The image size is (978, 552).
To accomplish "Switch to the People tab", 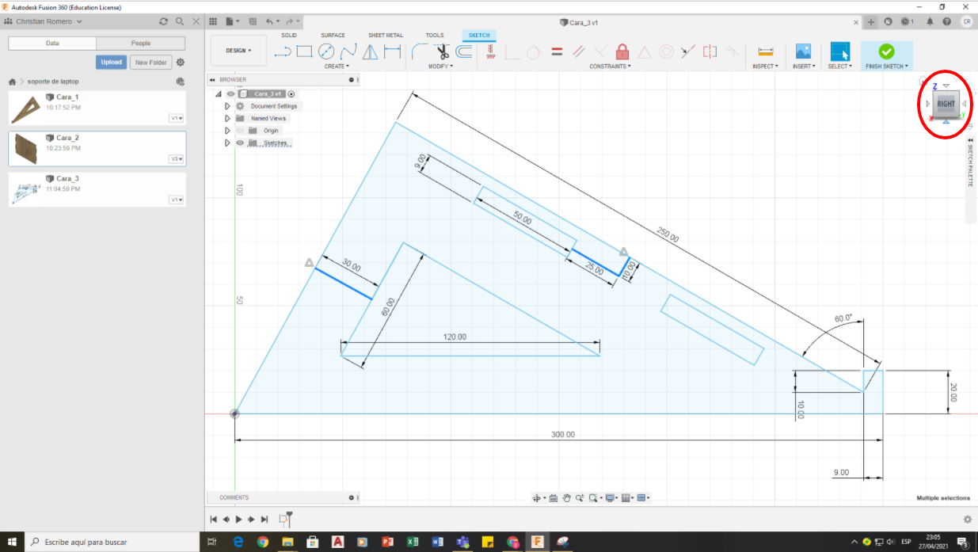I will (141, 43).
